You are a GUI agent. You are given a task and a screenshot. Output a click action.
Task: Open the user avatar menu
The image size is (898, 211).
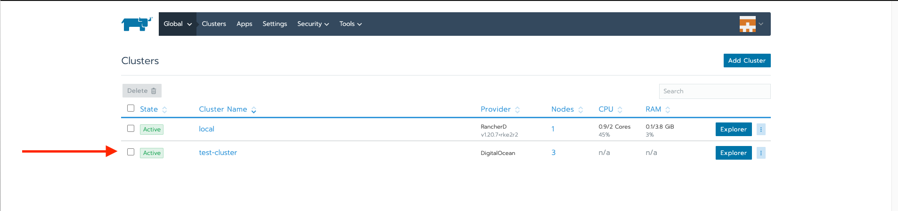(x=751, y=24)
